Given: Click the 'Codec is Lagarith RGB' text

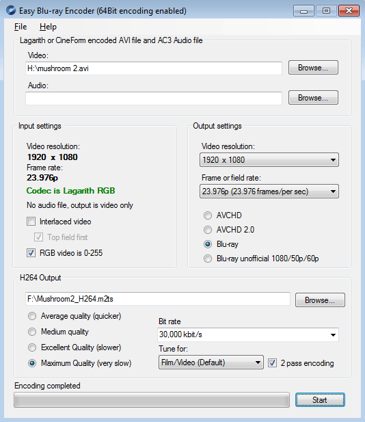Looking at the screenshot, I should click(x=70, y=191).
